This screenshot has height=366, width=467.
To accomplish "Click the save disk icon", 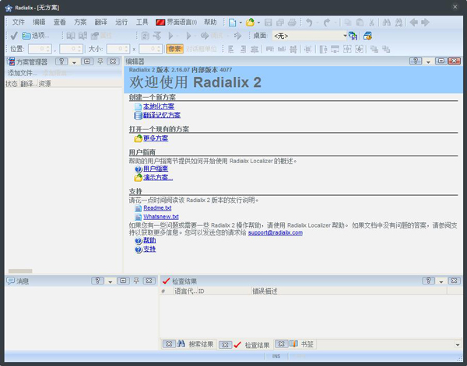I will coord(268,23).
